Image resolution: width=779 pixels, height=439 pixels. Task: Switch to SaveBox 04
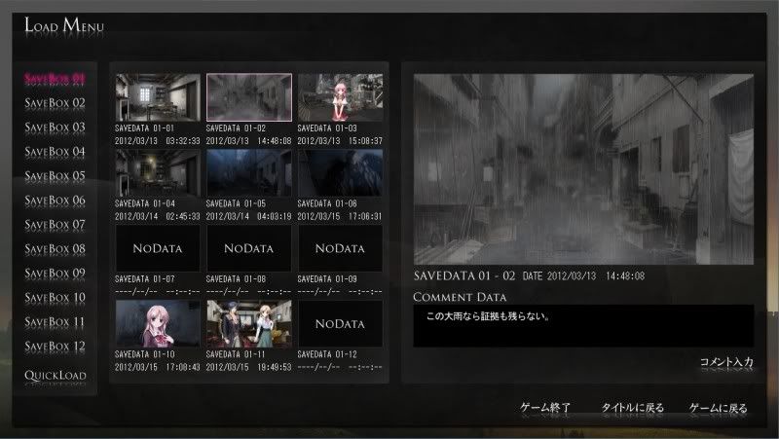55,152
